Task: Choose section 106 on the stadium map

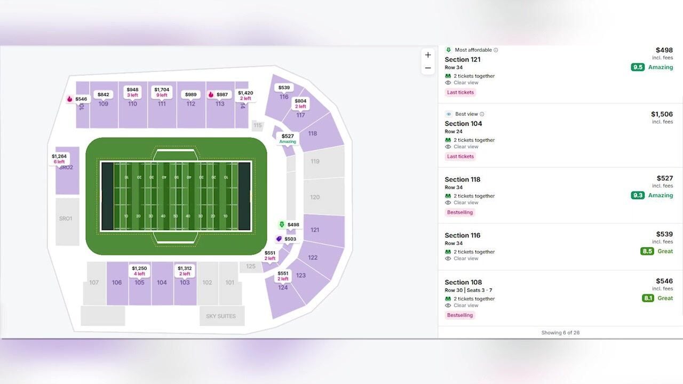Action: [x=117, y=283]
